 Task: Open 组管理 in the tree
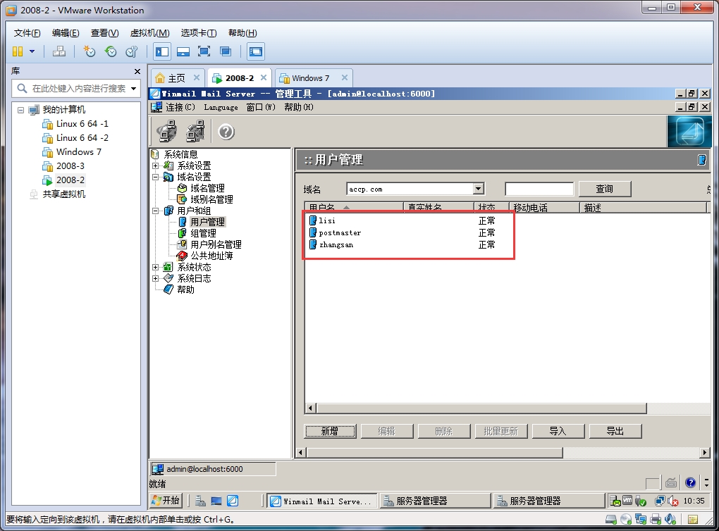tap(203, 233)
